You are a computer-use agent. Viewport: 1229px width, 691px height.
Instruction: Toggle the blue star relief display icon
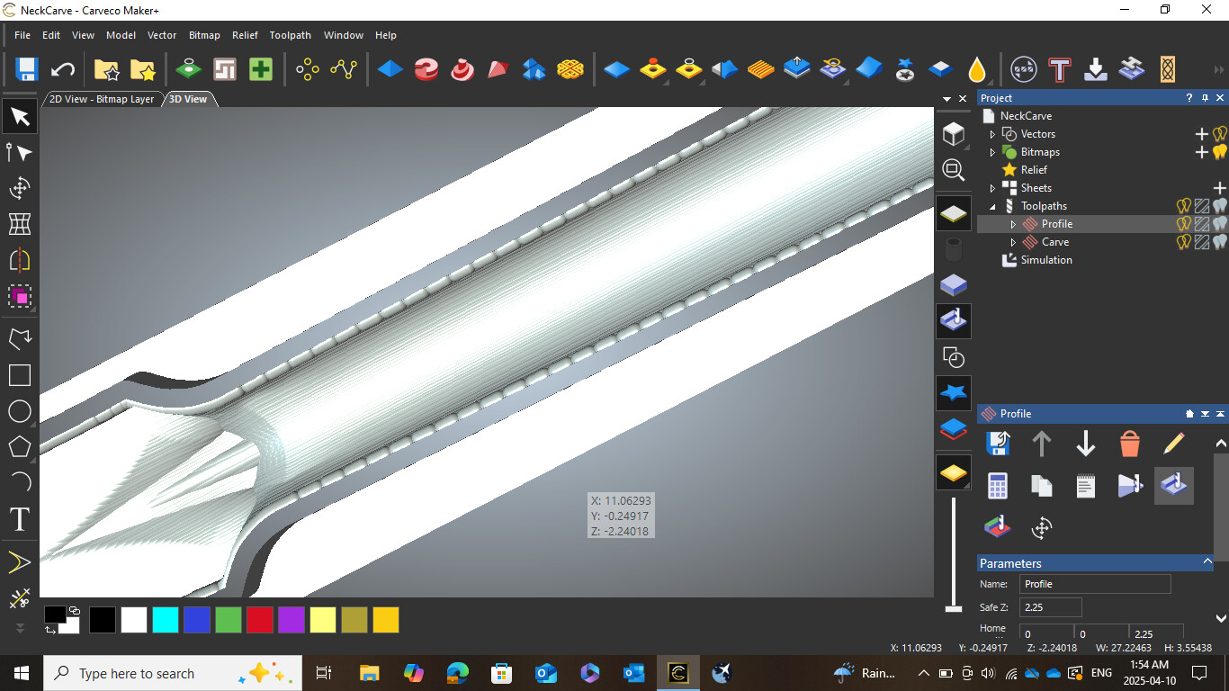[x=954, y=393]
